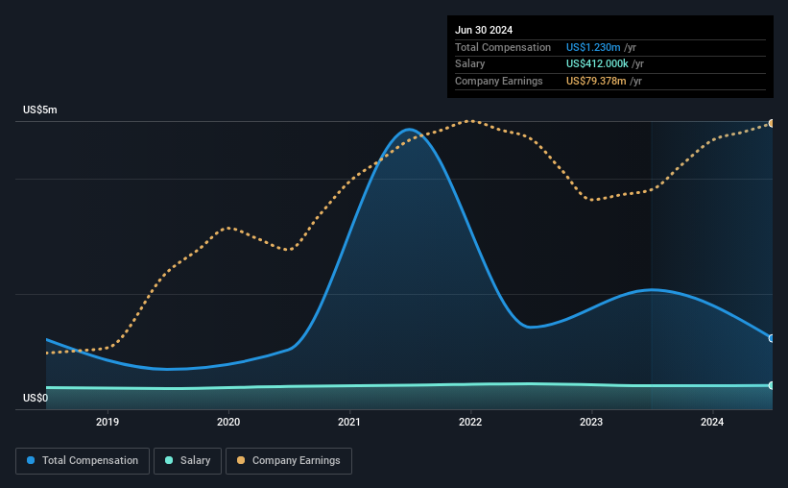Screen dimensions: 788x488
Task: Click the US$79.378m company earnings value
Action: (x=596, y=81)
